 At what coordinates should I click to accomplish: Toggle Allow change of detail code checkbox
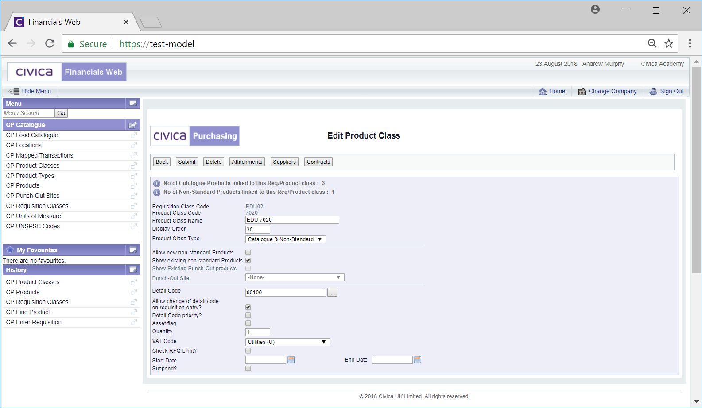[248, 308]
